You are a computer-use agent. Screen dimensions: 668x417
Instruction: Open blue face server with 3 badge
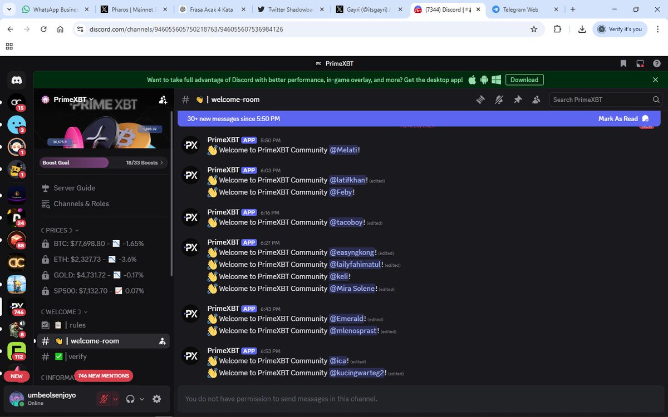17,124
